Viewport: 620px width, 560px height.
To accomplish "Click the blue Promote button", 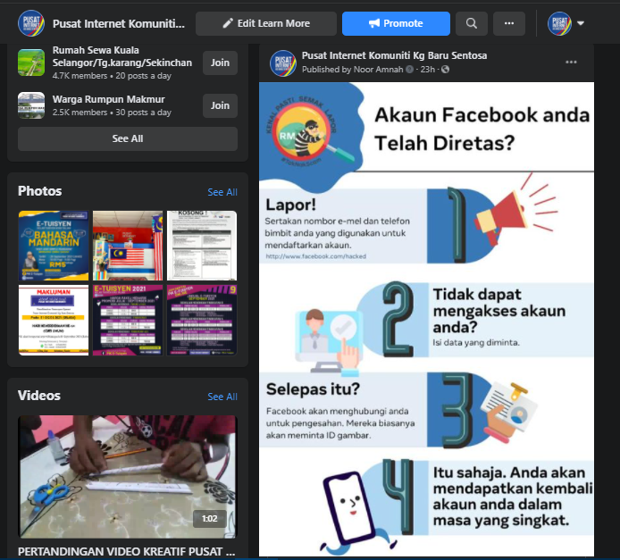I will click(396, 23).
